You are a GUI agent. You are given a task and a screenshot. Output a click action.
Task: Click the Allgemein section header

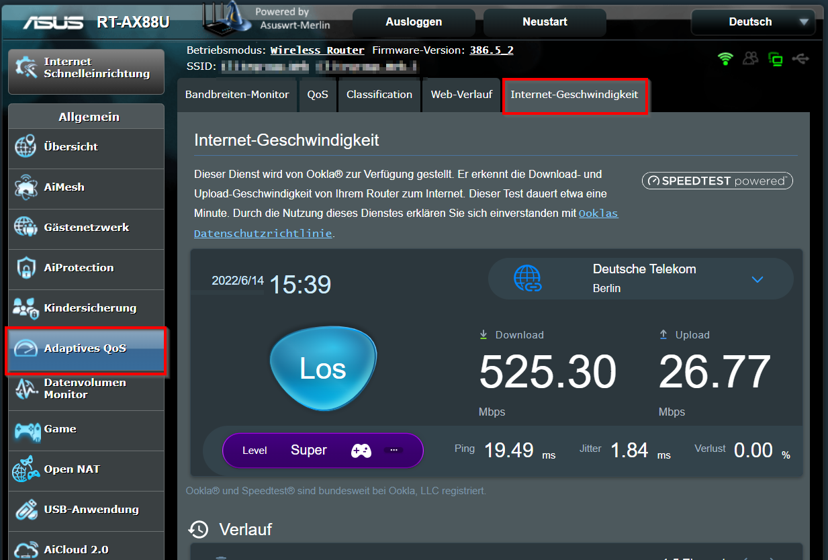86,116
